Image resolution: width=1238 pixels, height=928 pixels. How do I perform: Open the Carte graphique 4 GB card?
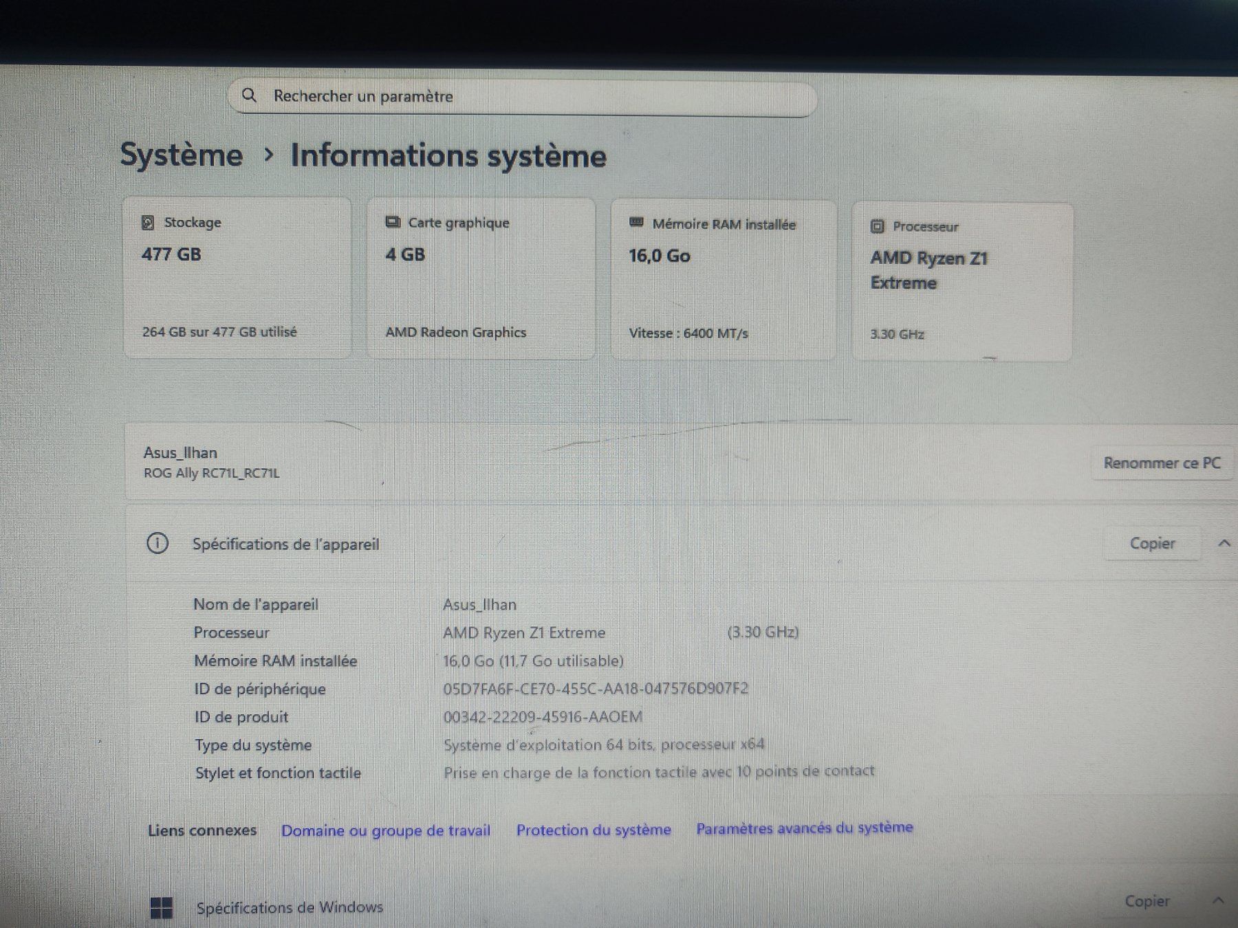[x=481, y=278]
